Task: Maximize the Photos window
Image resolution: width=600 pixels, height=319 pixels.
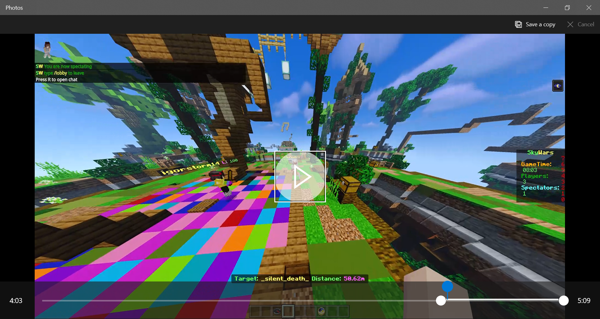Action: pyautogui.click(x=567, y=8)
